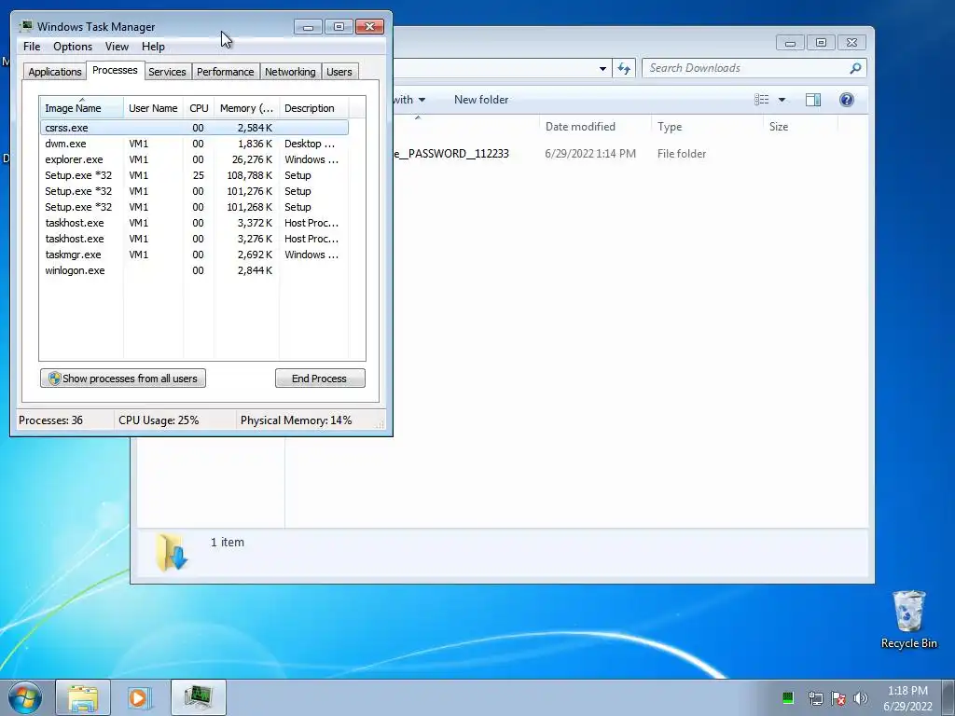The width and height of the screenshot is (955, 716).
Task: Open the Help menu in Task Manager
Action: (153, 47)
